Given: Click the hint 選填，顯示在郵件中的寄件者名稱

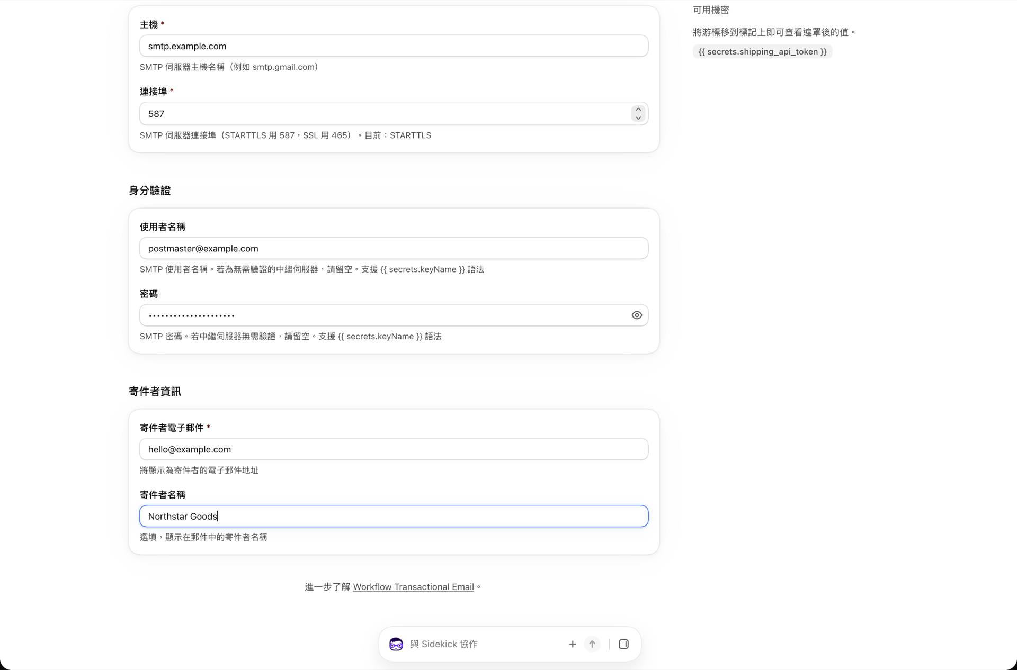Looking at the screenshot, I should coord(203,537).
